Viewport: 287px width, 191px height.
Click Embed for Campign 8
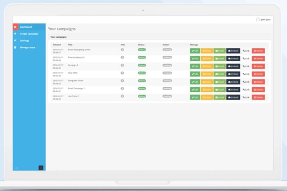coord(233,66)
